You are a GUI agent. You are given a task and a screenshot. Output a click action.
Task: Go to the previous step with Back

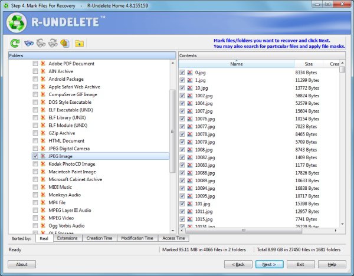click(x=238, y=264)
